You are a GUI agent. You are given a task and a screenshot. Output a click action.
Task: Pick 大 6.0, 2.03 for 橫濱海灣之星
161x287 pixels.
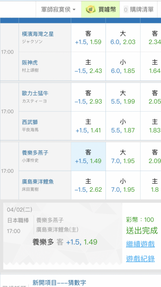tap(123, 38)
